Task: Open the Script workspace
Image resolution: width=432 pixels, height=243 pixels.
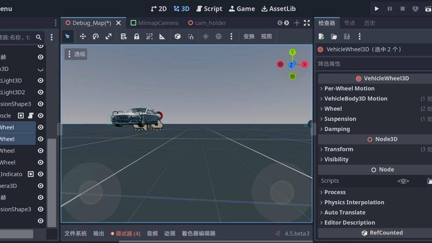Action: point(209,9)
